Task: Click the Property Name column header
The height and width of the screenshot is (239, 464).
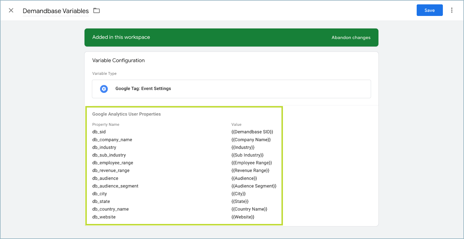Action: coord(106,125)
